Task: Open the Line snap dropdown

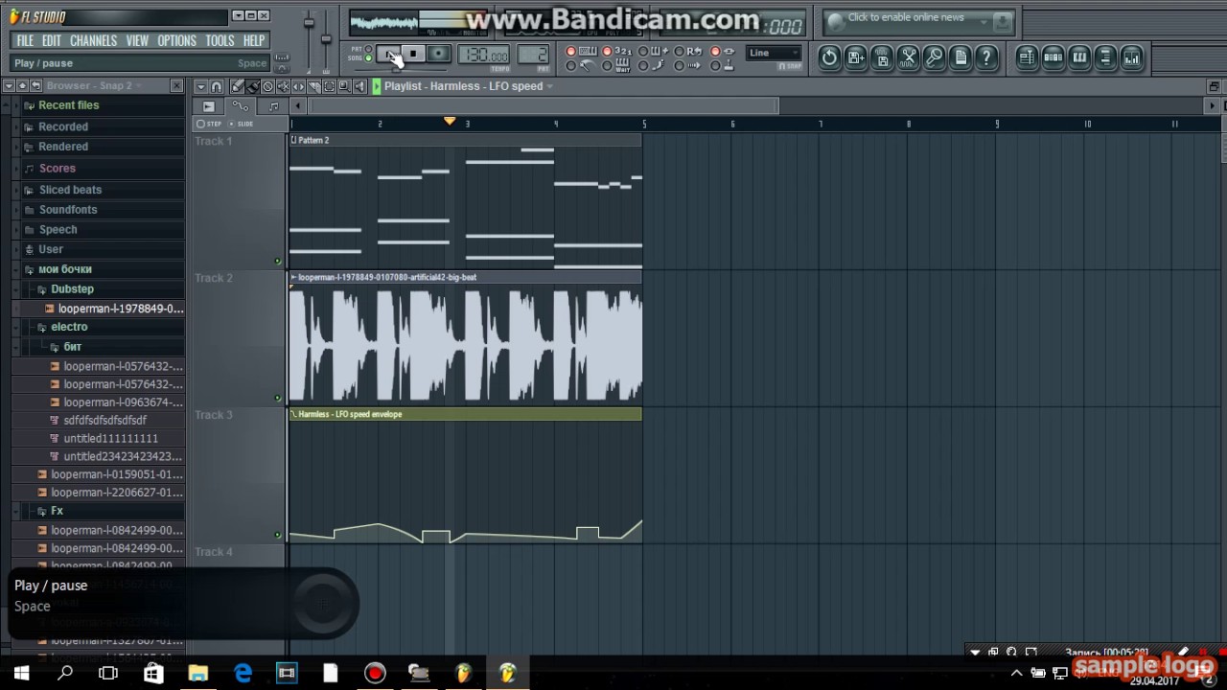Action: pos(774,53)
